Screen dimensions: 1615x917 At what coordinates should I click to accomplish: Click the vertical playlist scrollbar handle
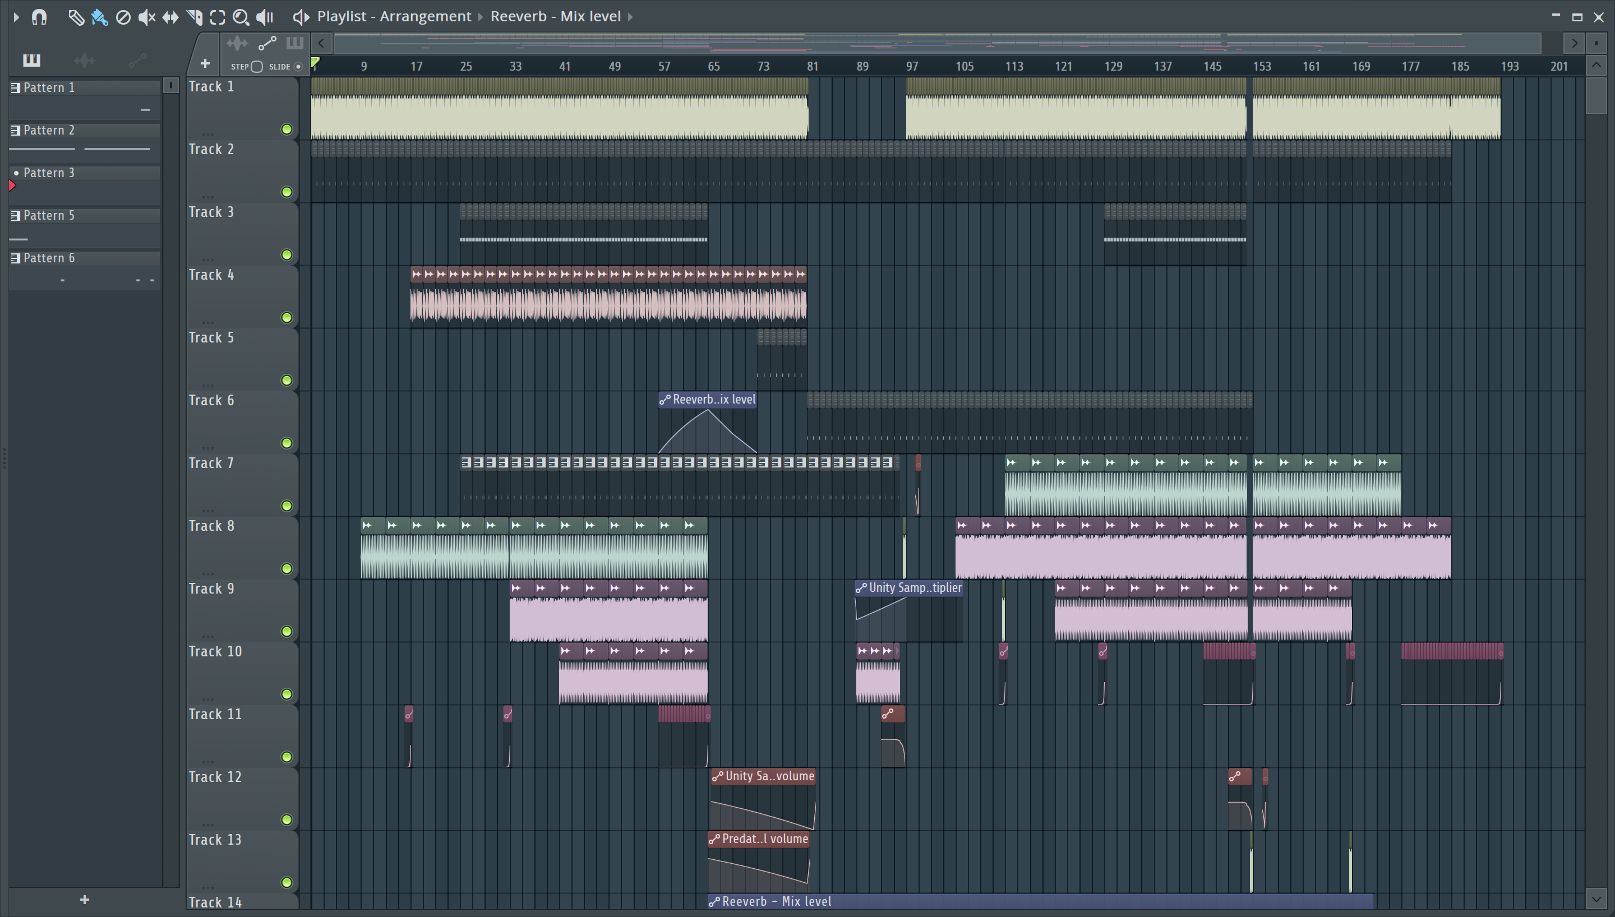click(x=1596, y=96)
